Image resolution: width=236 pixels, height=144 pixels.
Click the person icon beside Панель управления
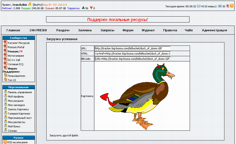(6, 91)
